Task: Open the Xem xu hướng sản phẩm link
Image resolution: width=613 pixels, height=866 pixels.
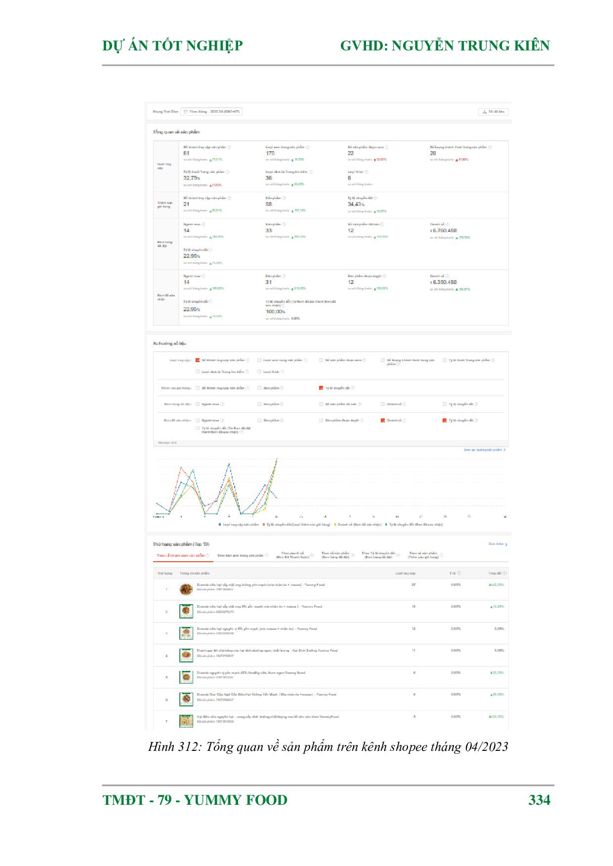Action: click(x=485, y=450)
